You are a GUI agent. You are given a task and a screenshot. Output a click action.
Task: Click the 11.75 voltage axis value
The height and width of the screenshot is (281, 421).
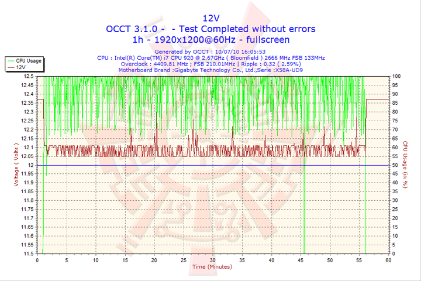pyautogui.click(x=27, y=209)
